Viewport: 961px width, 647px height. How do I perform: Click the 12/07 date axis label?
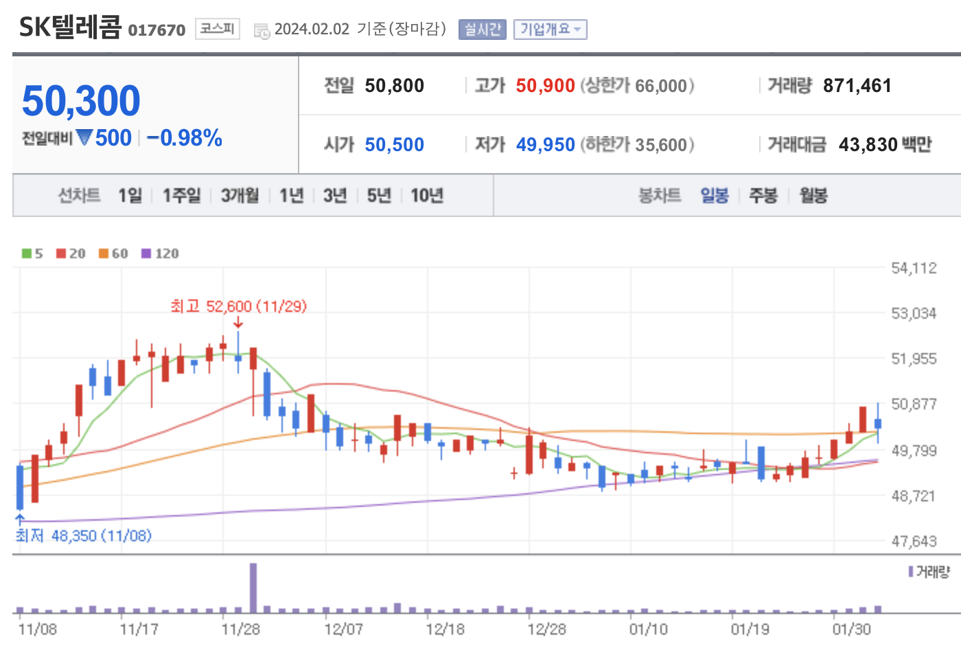344,629
